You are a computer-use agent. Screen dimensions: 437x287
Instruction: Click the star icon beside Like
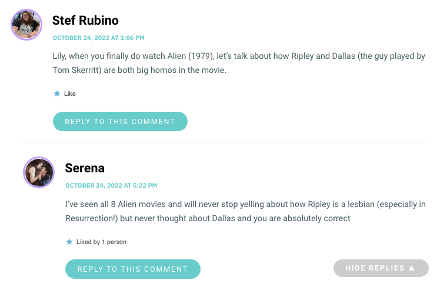pos(57,94)
